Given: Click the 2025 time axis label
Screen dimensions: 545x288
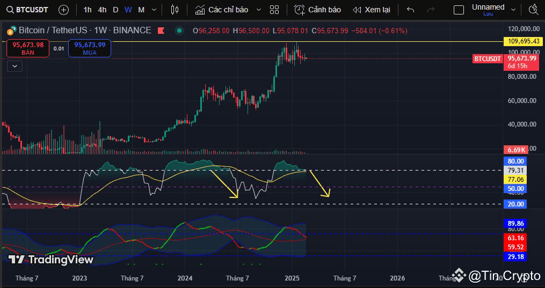Looking at the screenshot, I should 292,278.
